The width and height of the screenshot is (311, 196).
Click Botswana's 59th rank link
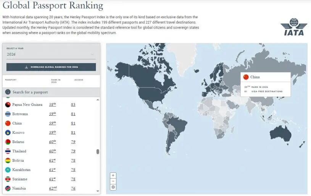tap(53, 114)
